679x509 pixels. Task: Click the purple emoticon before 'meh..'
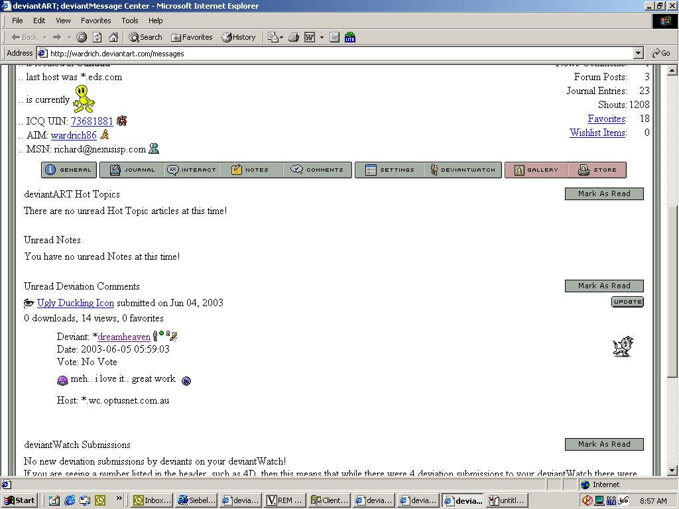click(62, 380)
